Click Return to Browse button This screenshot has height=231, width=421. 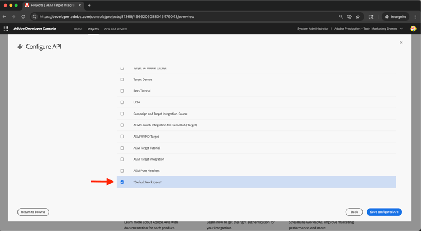pyautogui.click(x=33, y=212)
